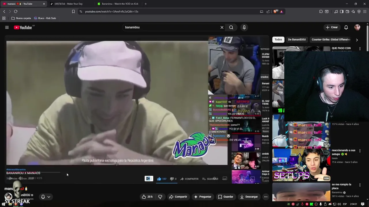Expand the subscription notification options chevron
The image size is (369, 207).
49,197
